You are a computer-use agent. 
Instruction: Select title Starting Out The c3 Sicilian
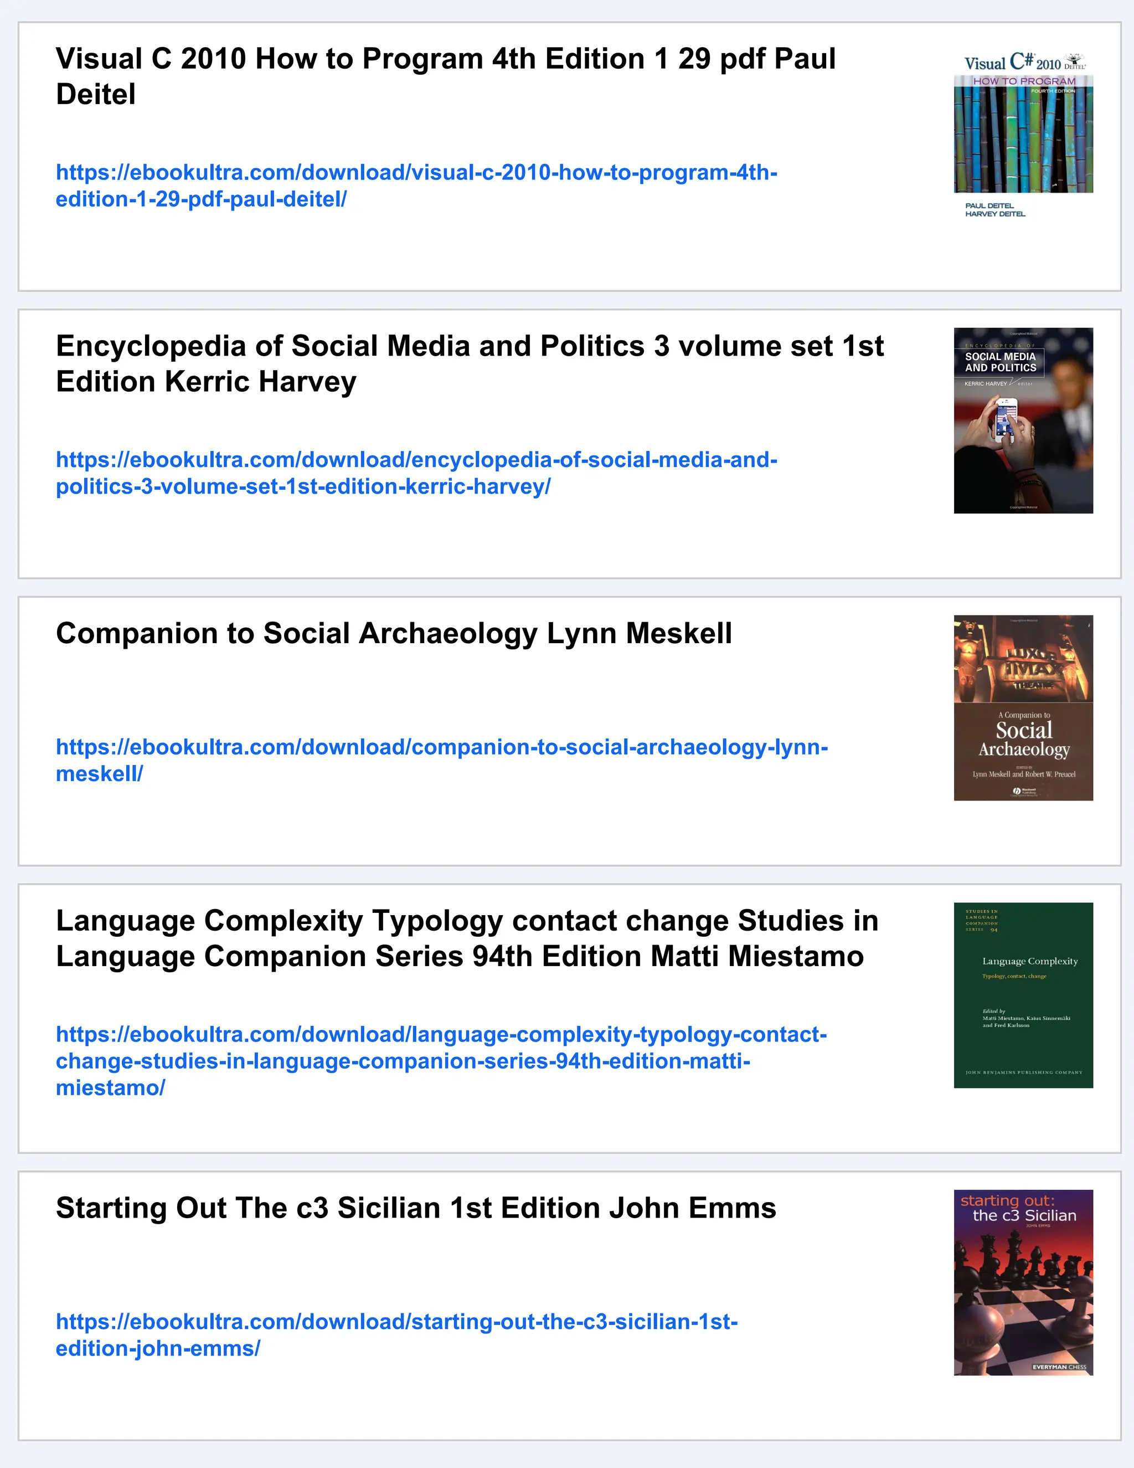416,1208
